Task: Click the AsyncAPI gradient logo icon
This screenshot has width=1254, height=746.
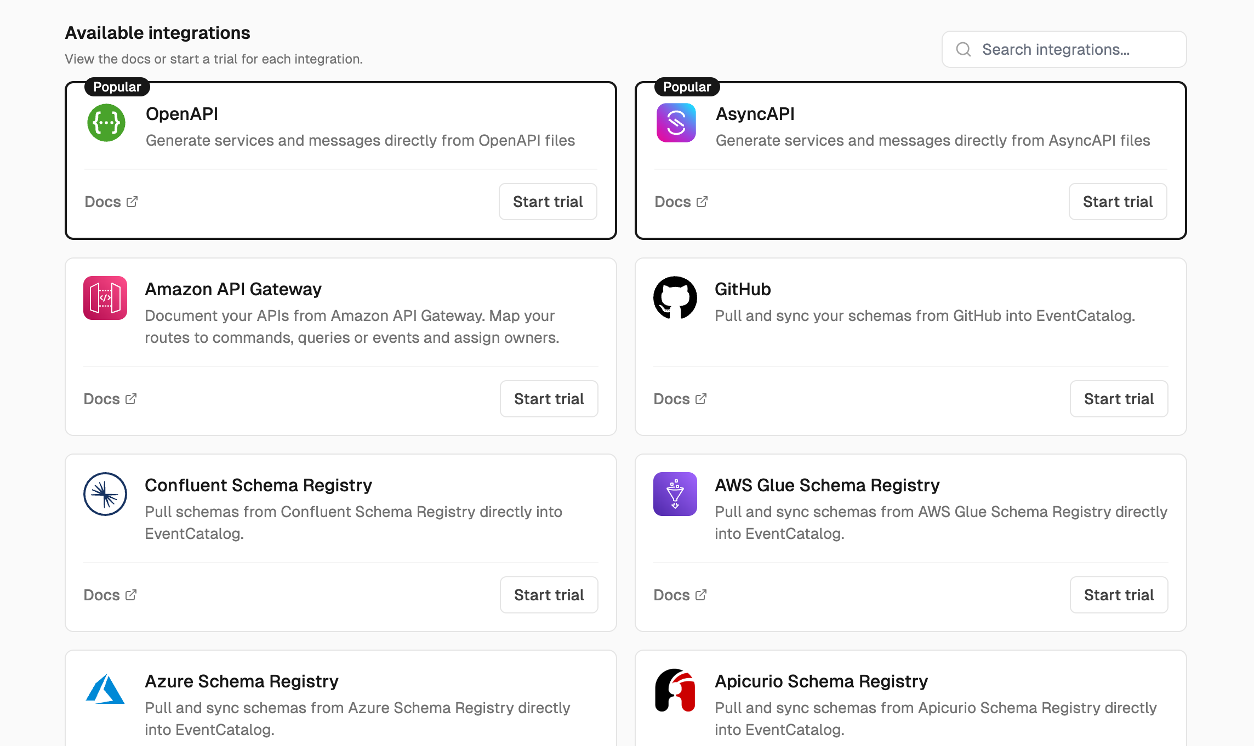Action: pyautogui.click(x=676, y=123)
